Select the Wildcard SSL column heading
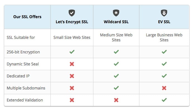 point(116,22)
